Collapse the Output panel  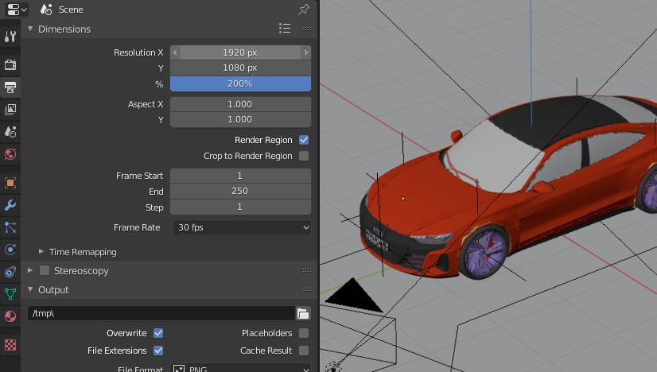coord(30,289)
